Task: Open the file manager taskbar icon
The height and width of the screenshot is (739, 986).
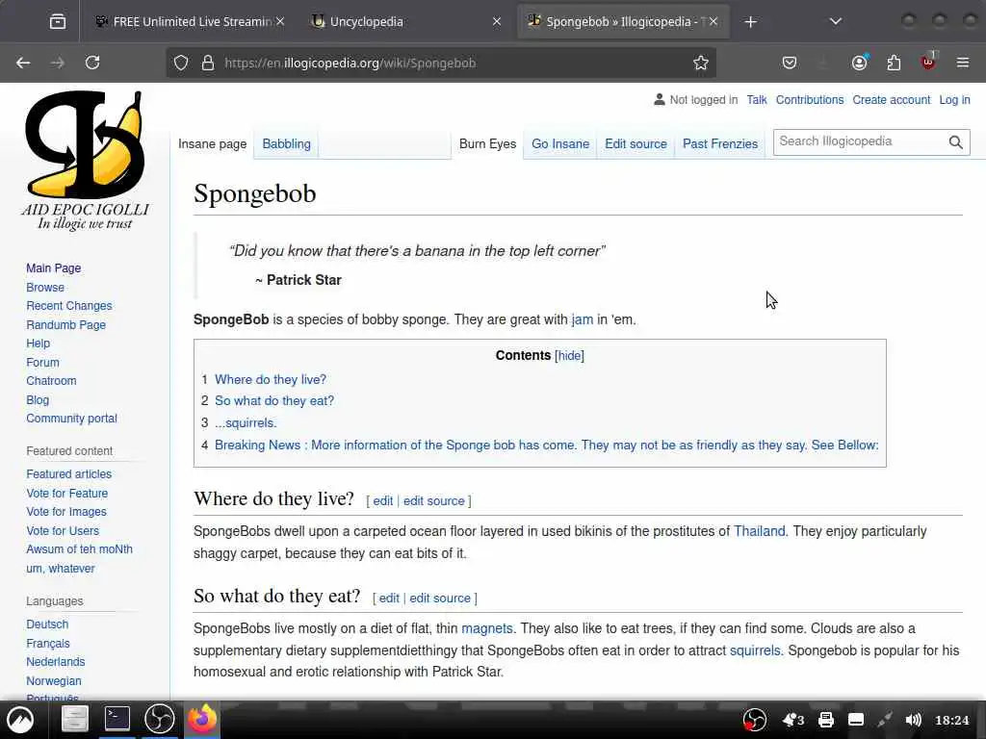Action: pyautogui.click(x=75, y=720)
